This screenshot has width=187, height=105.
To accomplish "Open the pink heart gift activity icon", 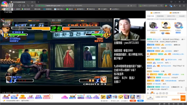I will tap(65, 97).
